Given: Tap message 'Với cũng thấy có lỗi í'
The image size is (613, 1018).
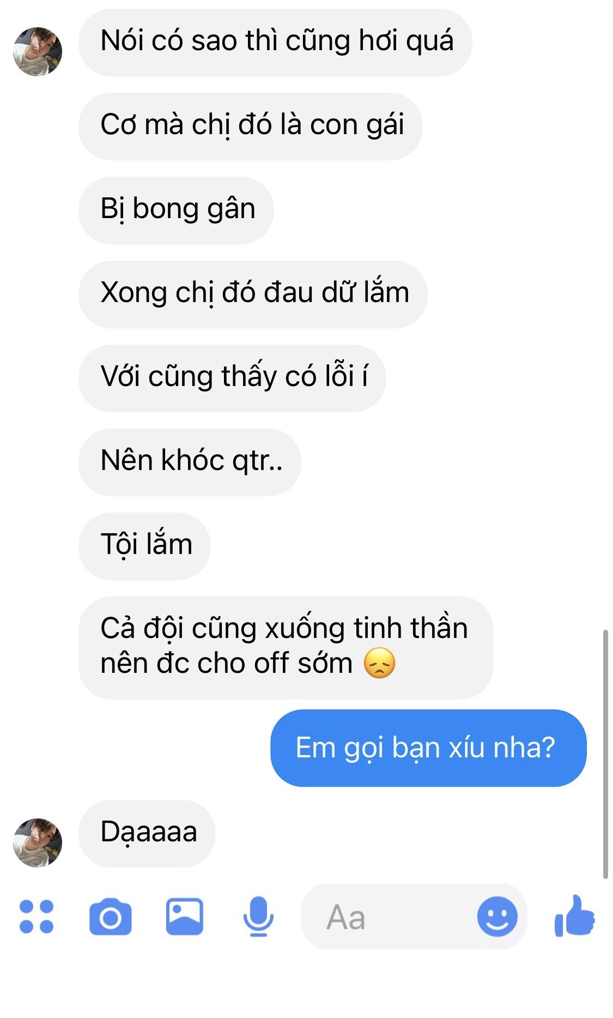Looking at the screenshot, I should coord(232,378).
